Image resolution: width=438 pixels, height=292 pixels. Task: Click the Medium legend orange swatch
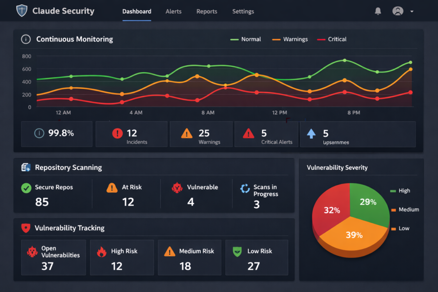tap(394, 210)
